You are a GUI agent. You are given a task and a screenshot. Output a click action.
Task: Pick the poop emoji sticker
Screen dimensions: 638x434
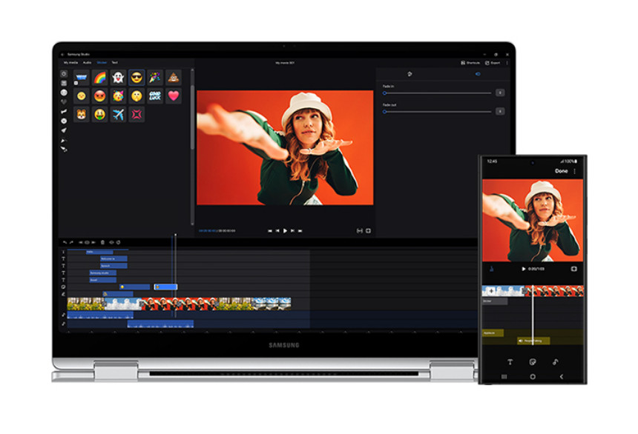[174, 77]
